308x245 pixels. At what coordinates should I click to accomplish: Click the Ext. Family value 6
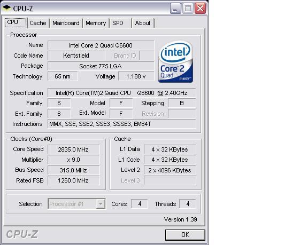(x=59, y=114)
